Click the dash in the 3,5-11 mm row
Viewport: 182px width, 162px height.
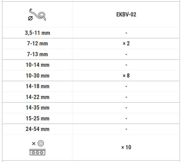point(126,33)
